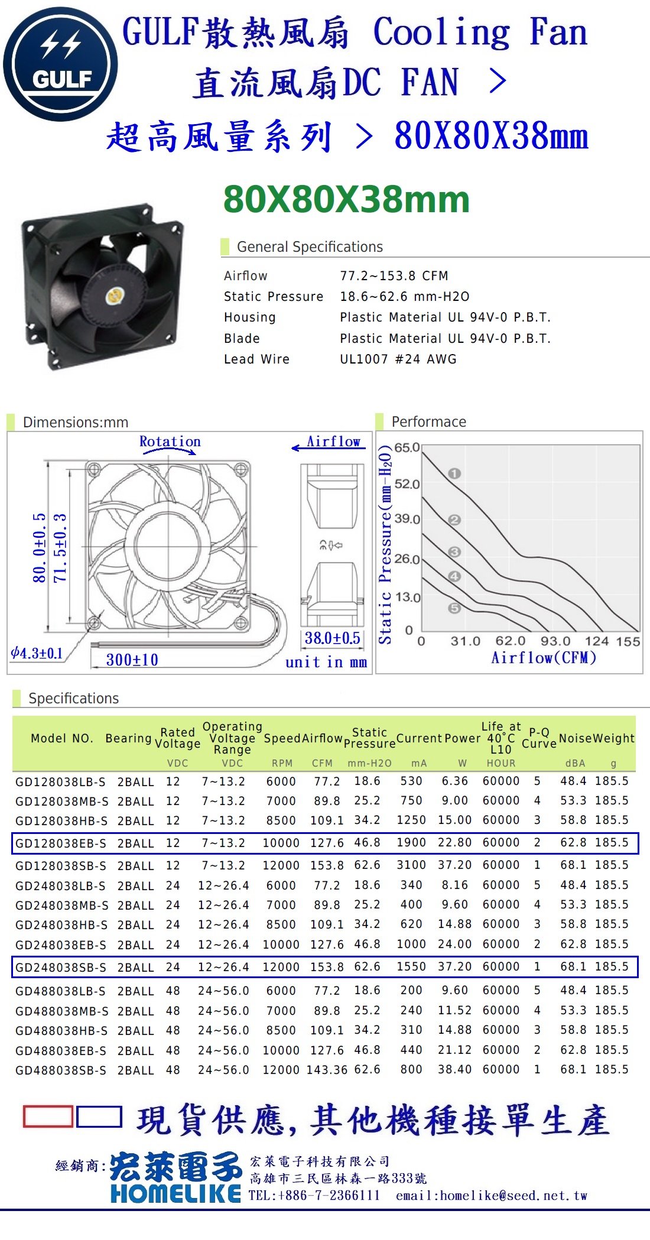Screen dimensions: 650x1240
Task: Click the Noise column header
Action: [x=575, y=738]
